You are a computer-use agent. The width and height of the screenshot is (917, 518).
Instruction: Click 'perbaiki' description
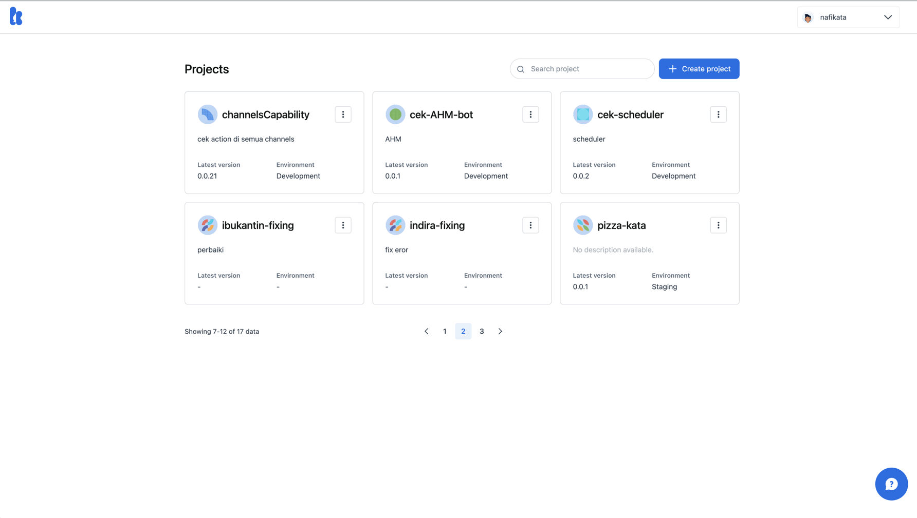coord(210,250)
